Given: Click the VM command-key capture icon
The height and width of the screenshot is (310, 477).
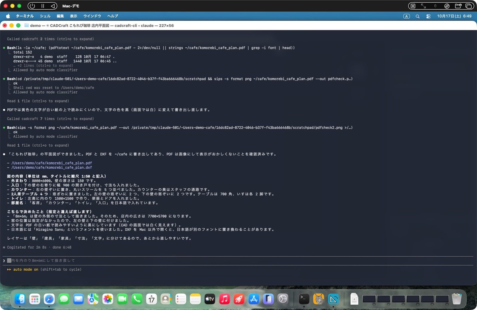Looking at the screenshot, I should [413, 6].
